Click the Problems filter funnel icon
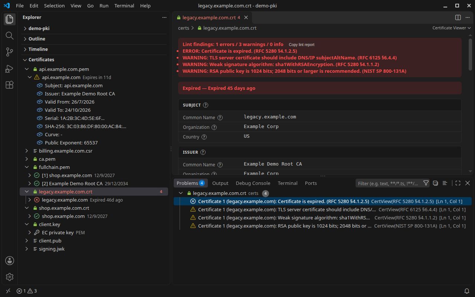Screen dimensions: 475x297 pyautogui.click(x=426, y=183)
